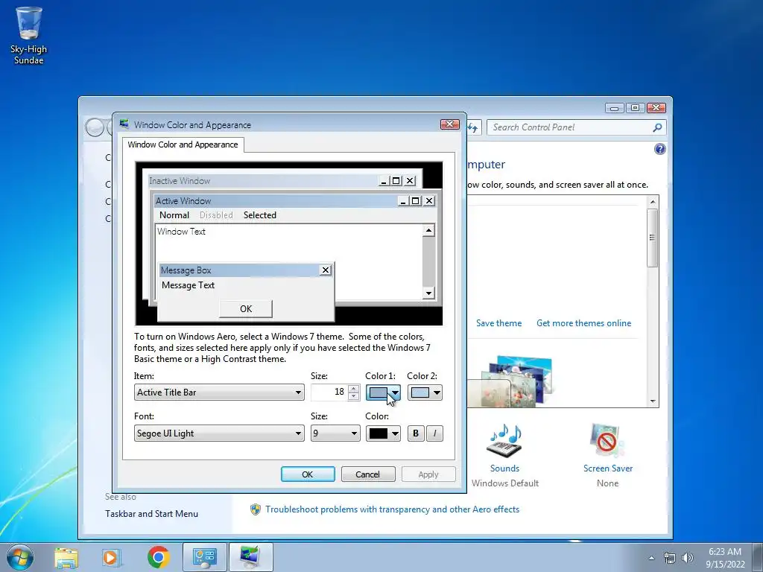This screenshot has width=763, height=572.
Task: Click preview window scrollbar down arrow
Action: click(x=428, y=293)
